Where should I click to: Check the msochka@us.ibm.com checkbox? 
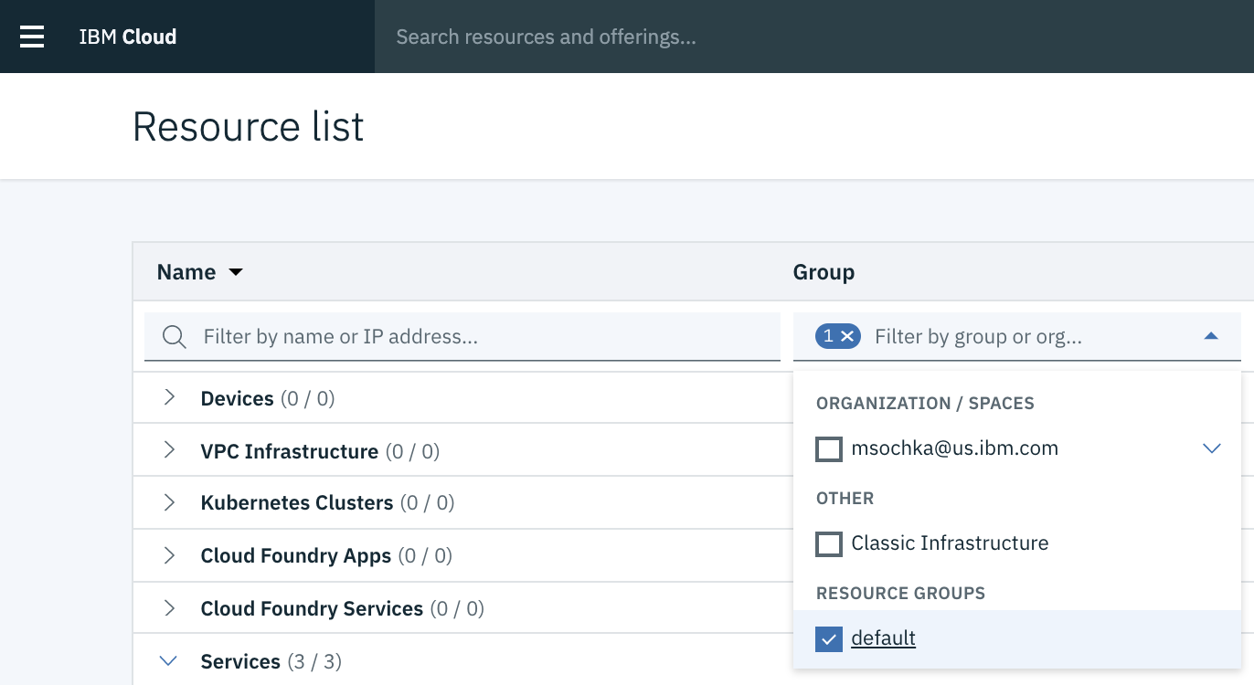coord(829,449)
